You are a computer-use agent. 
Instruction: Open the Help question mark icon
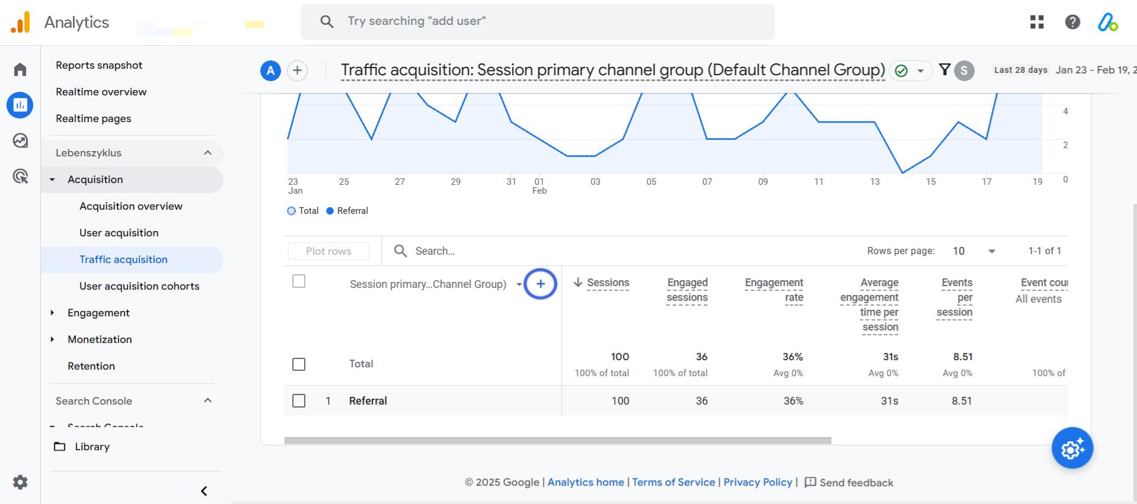coord(1072,22)
